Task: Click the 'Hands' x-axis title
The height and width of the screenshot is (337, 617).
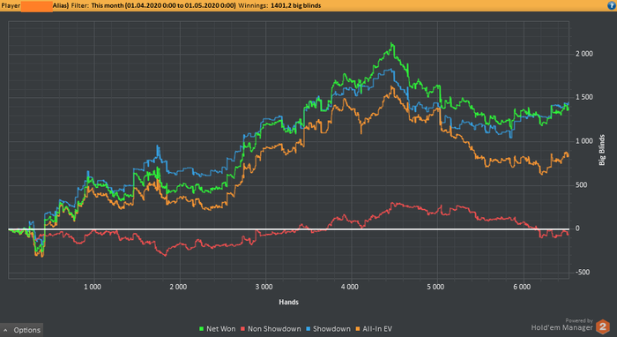Action: click(x=289, y=302)
